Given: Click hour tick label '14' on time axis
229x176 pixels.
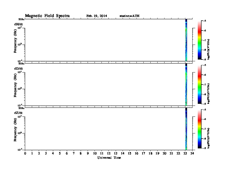Looking at the screenshot, I should click(123, 153).
